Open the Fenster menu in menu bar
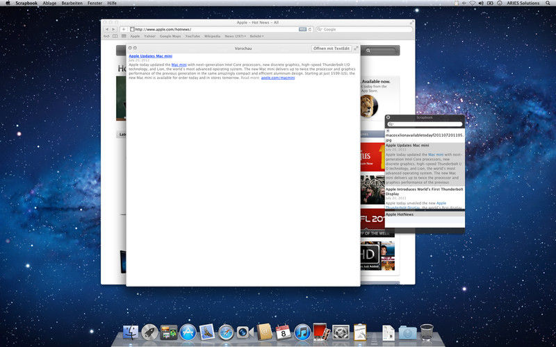Screen dimensions: 556x347 tap(95, 3)
